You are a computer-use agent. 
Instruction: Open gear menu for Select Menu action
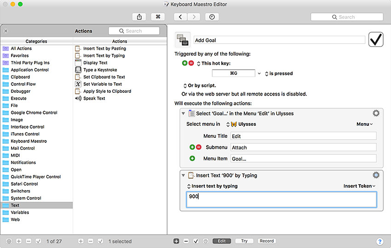tap(376, 113)
